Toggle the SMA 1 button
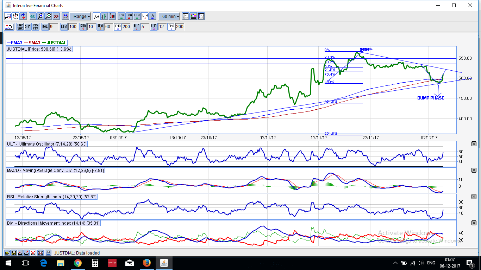 (x=137, y=27)
